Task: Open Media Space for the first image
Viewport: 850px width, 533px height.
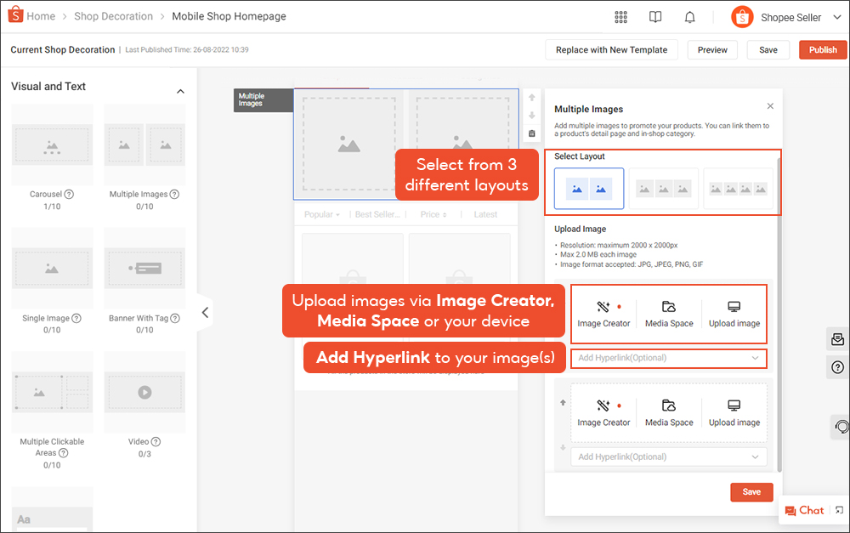Action: pyautogui.click(x=669, y=314)
